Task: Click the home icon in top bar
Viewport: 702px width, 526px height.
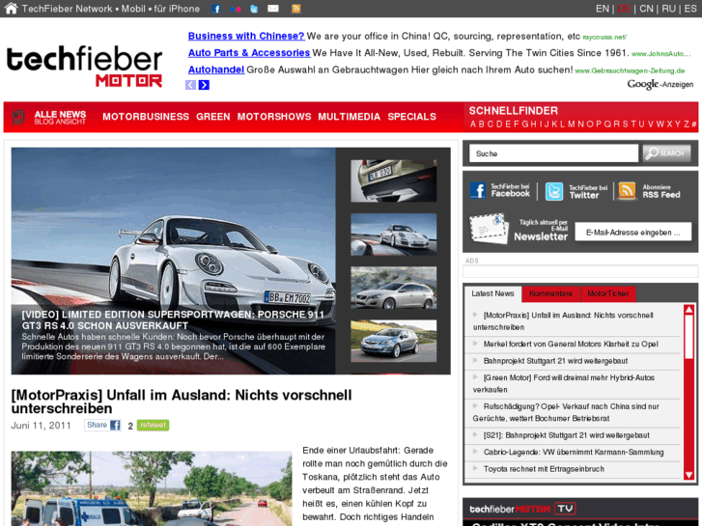Action: (x=11, y=8)
